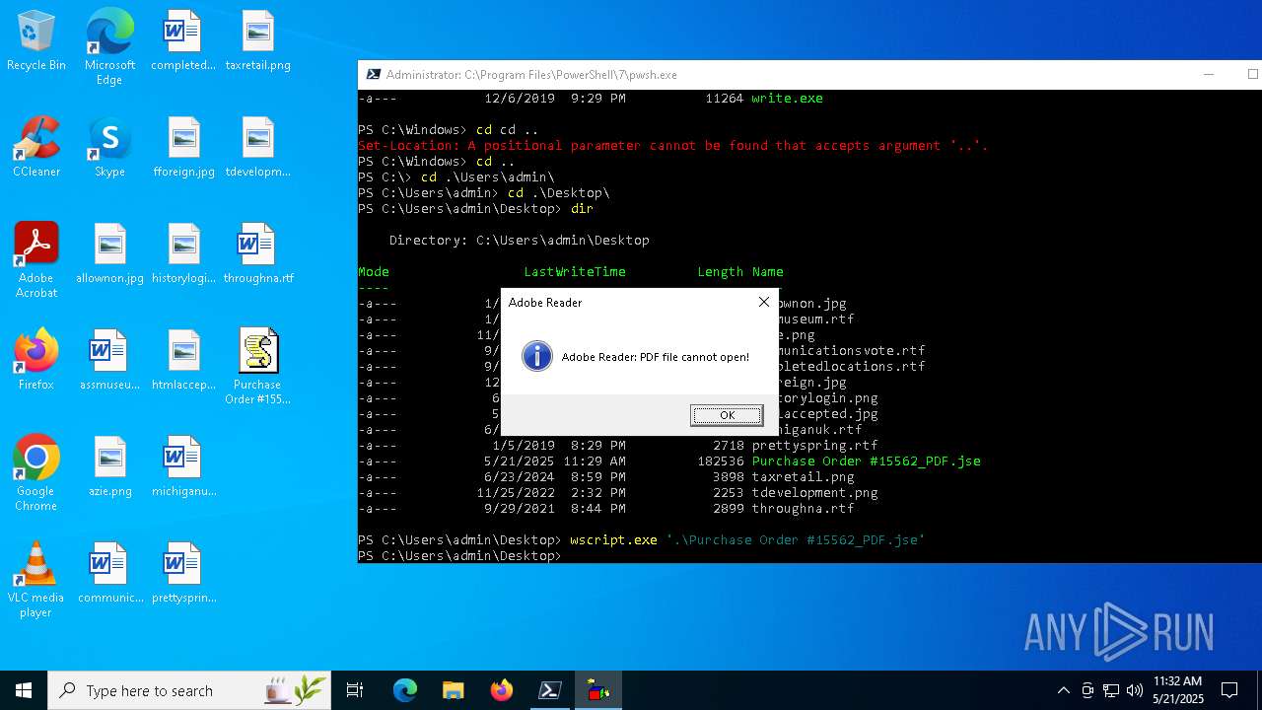
Task: Select Purchase Order #155... script file icon
Action: click(257, 367)
